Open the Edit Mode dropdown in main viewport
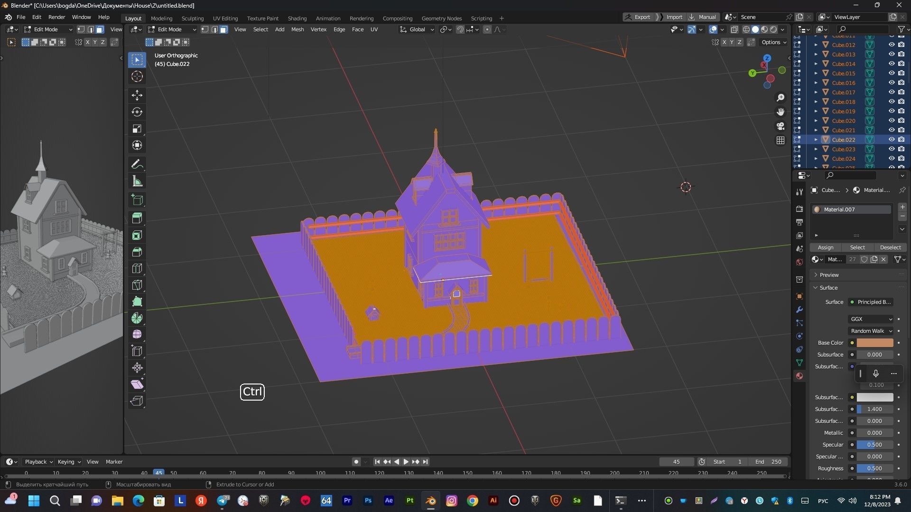The image size is (911, 512). pos(172,29)
